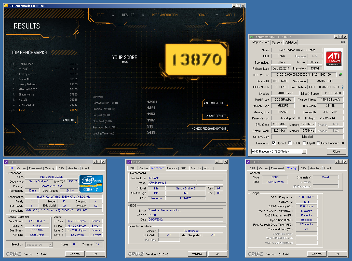Click the CPU-Z Memory window title icon
This screenshot has width=352, height=261.
pyautogui.click(x=248, y=162)
